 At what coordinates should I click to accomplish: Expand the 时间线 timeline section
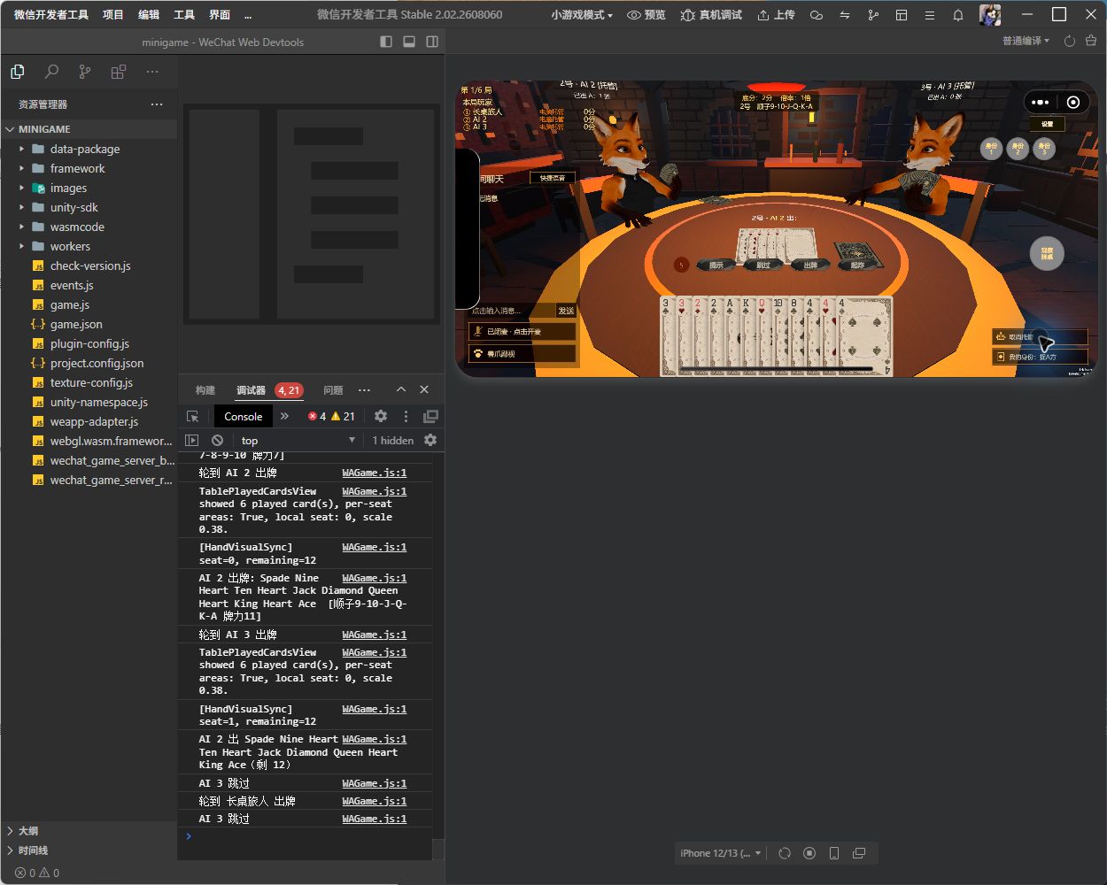(x=33, y=850)
